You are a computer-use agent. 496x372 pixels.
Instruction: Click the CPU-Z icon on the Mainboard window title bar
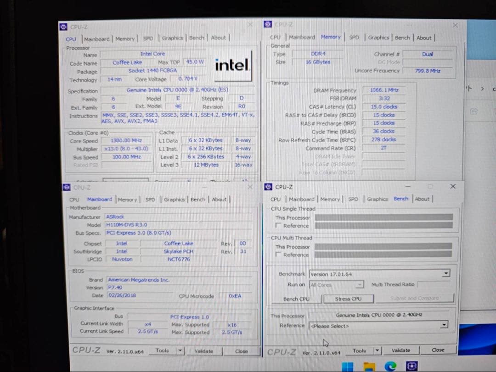point(67,187)
